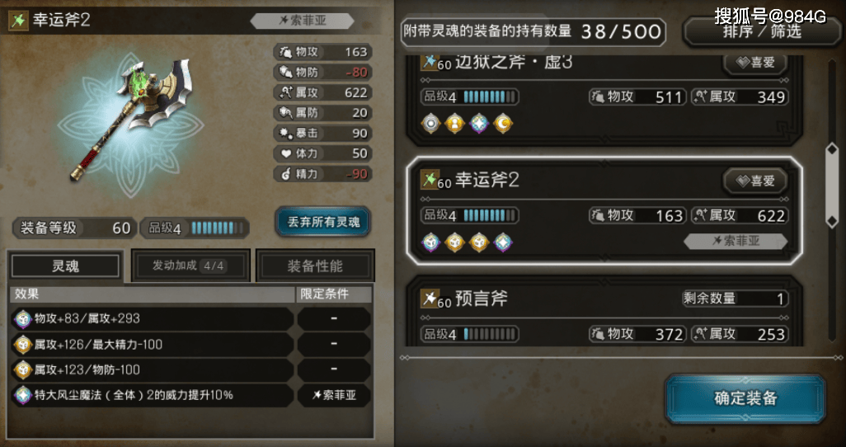The width and height of the screenshot is (846, 447).
Task: Click the blue diamond soul icon on 幸运斧2 card
Action: coord(503,242)
